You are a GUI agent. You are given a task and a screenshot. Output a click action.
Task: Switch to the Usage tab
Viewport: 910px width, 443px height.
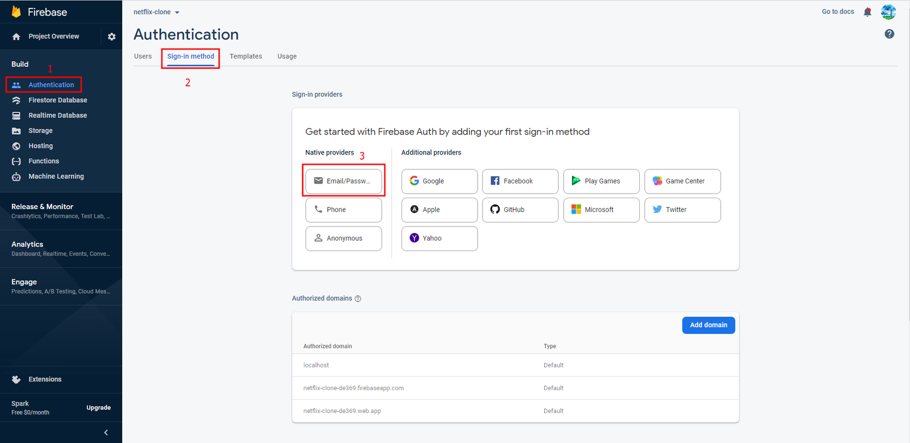[287, 56]
